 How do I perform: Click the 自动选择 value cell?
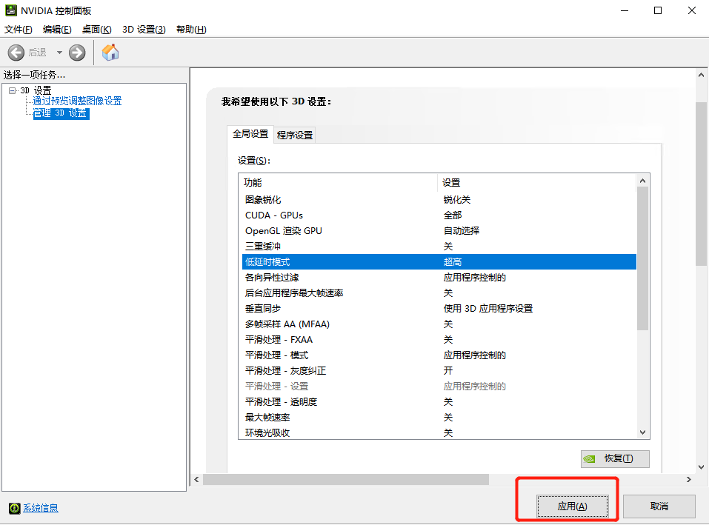tap(462, 231)
